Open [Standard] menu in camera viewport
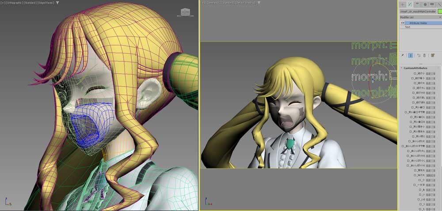 229,3
